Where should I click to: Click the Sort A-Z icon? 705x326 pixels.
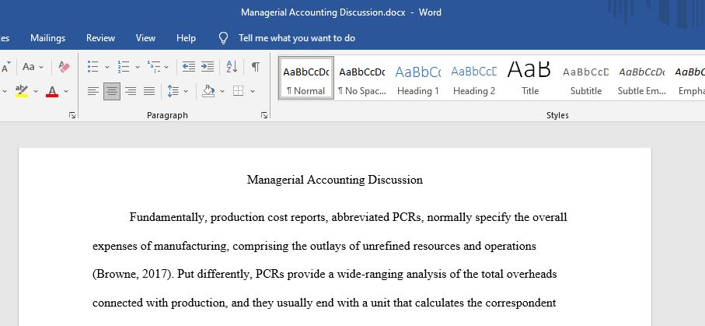tap(232, 67)
